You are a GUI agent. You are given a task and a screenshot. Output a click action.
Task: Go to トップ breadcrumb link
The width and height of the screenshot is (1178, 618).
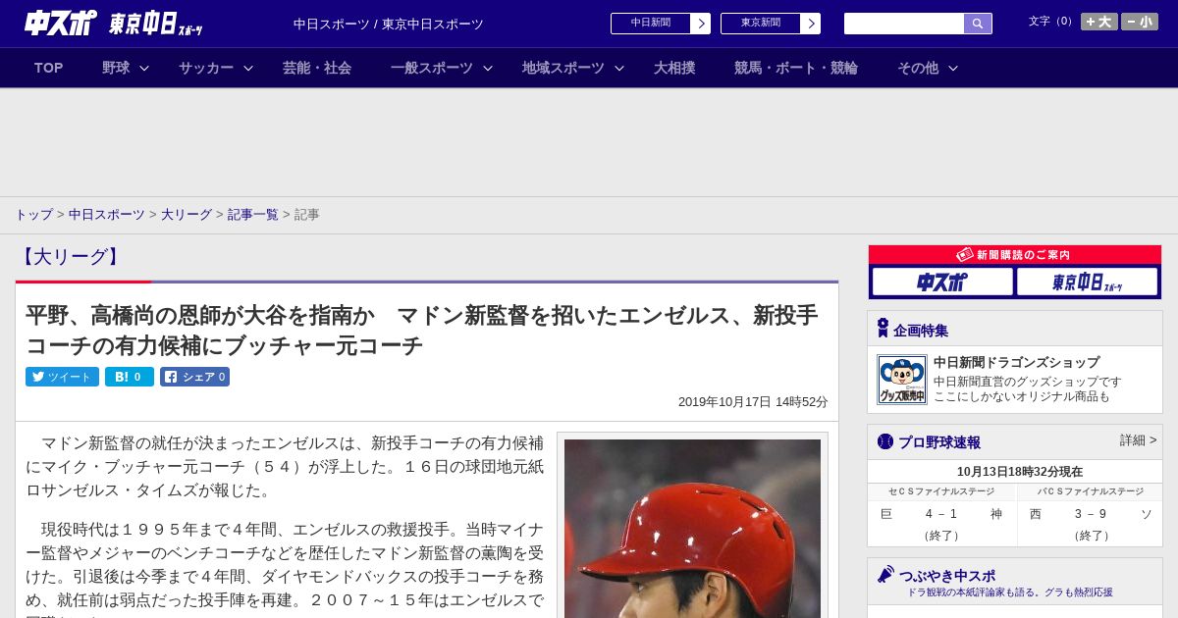click(33, 214)
